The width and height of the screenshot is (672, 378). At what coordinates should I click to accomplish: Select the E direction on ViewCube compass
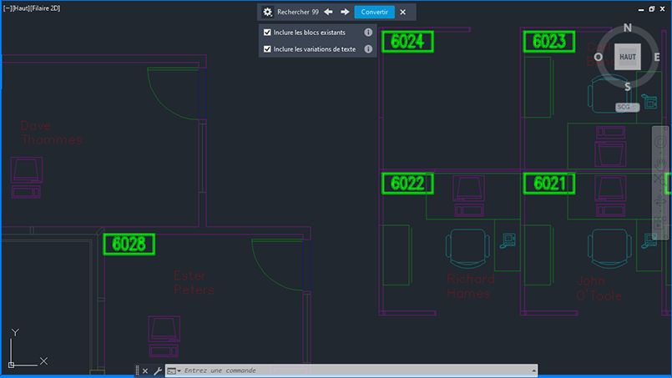[657, 57]
